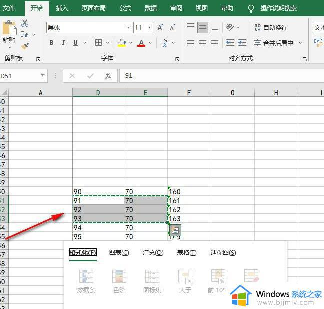The height and width of the screenshot is (309, 324).
Task: Switch to the 公式 Formulas tab
Action: 125,8
